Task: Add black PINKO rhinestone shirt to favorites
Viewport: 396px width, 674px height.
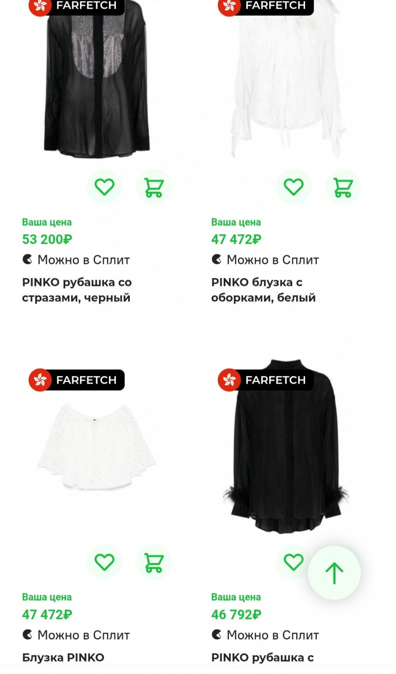Action: click(x=105, y=187)
